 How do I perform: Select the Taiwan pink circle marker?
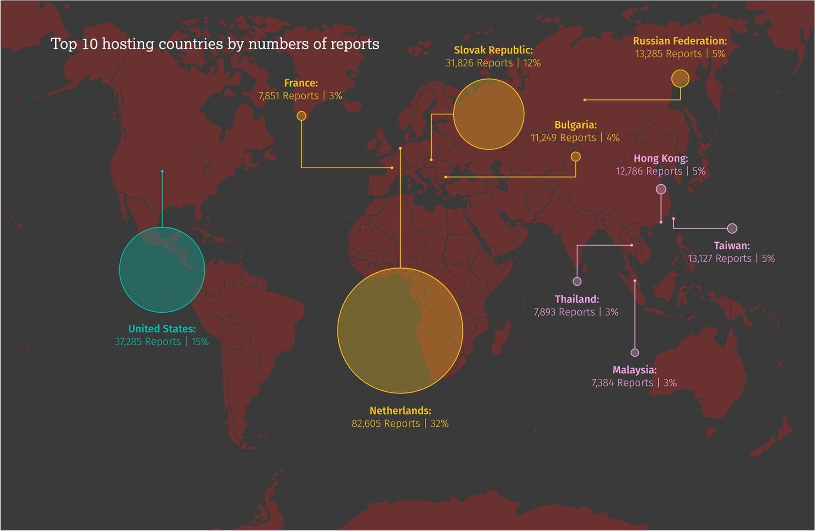(x=732, y=228)
